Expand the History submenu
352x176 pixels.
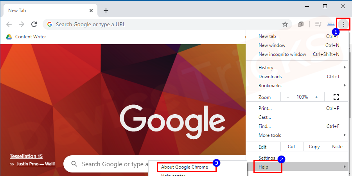(x=297, y=68)
